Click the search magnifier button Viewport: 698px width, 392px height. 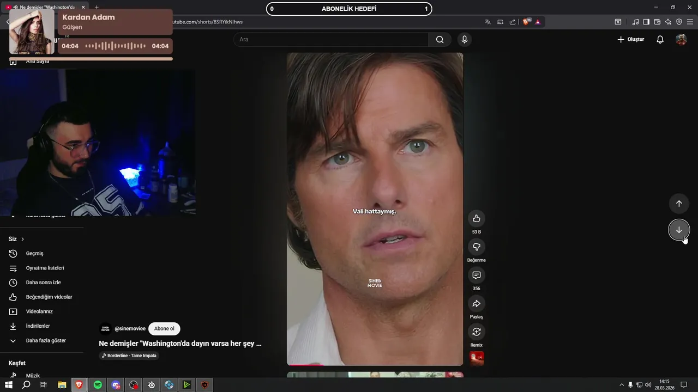coord(440,39)
